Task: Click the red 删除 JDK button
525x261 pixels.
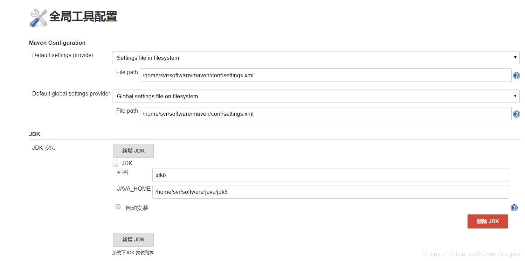Action: tap(488, 221)
